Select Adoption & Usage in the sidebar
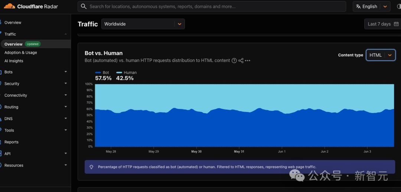Viewport: 401px width, 192px height. 21,53
